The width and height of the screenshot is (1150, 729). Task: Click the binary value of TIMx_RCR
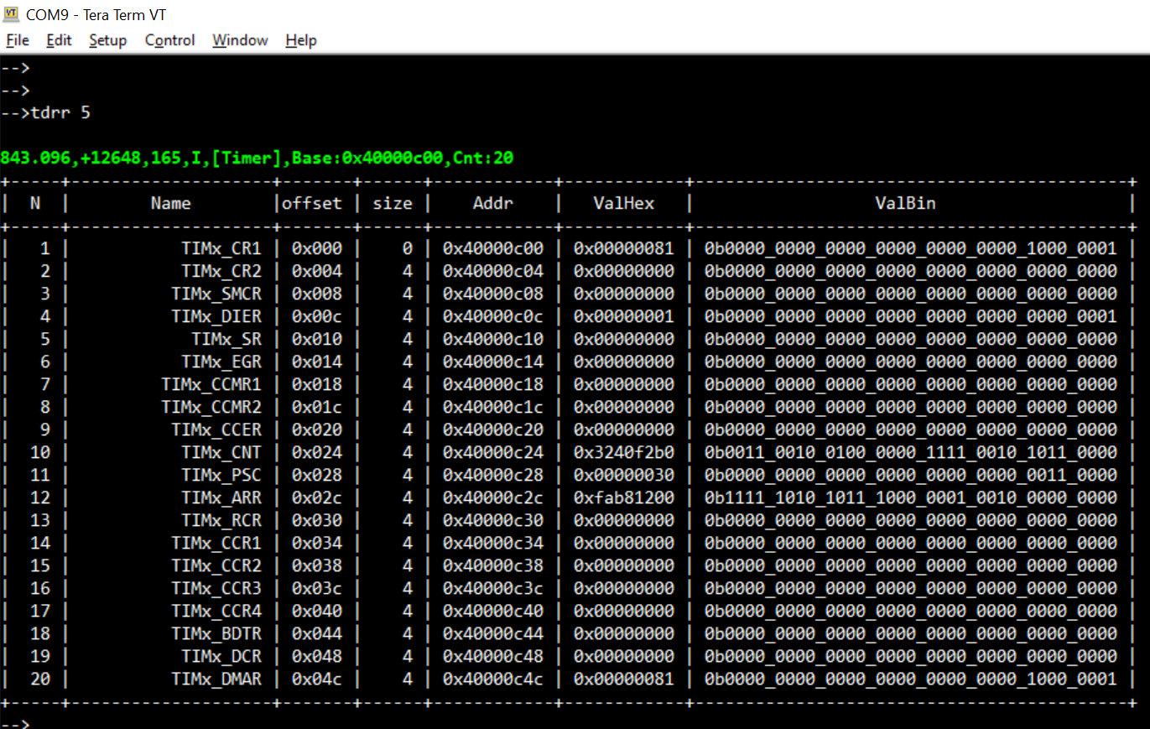coord(911,520)
